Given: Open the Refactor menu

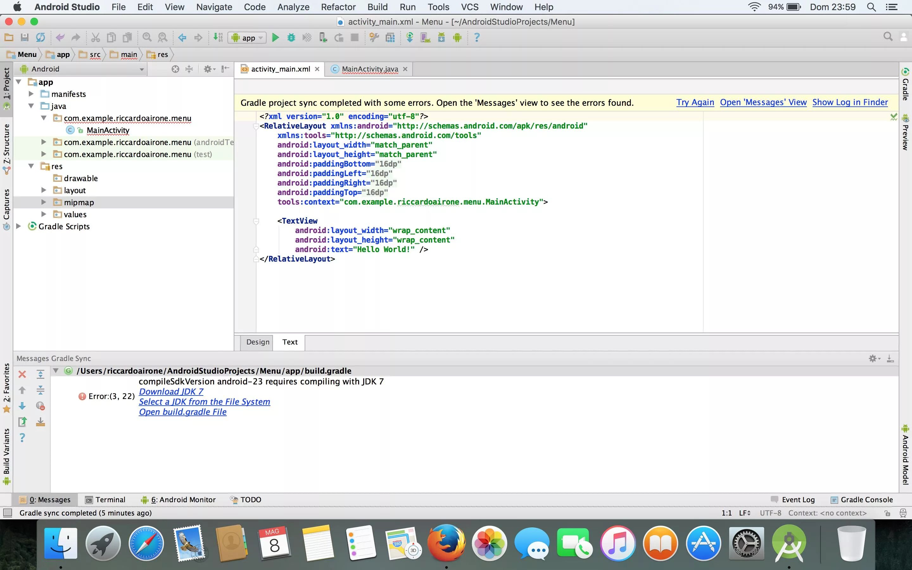Looking at the screenshot, I should [338, 7].
